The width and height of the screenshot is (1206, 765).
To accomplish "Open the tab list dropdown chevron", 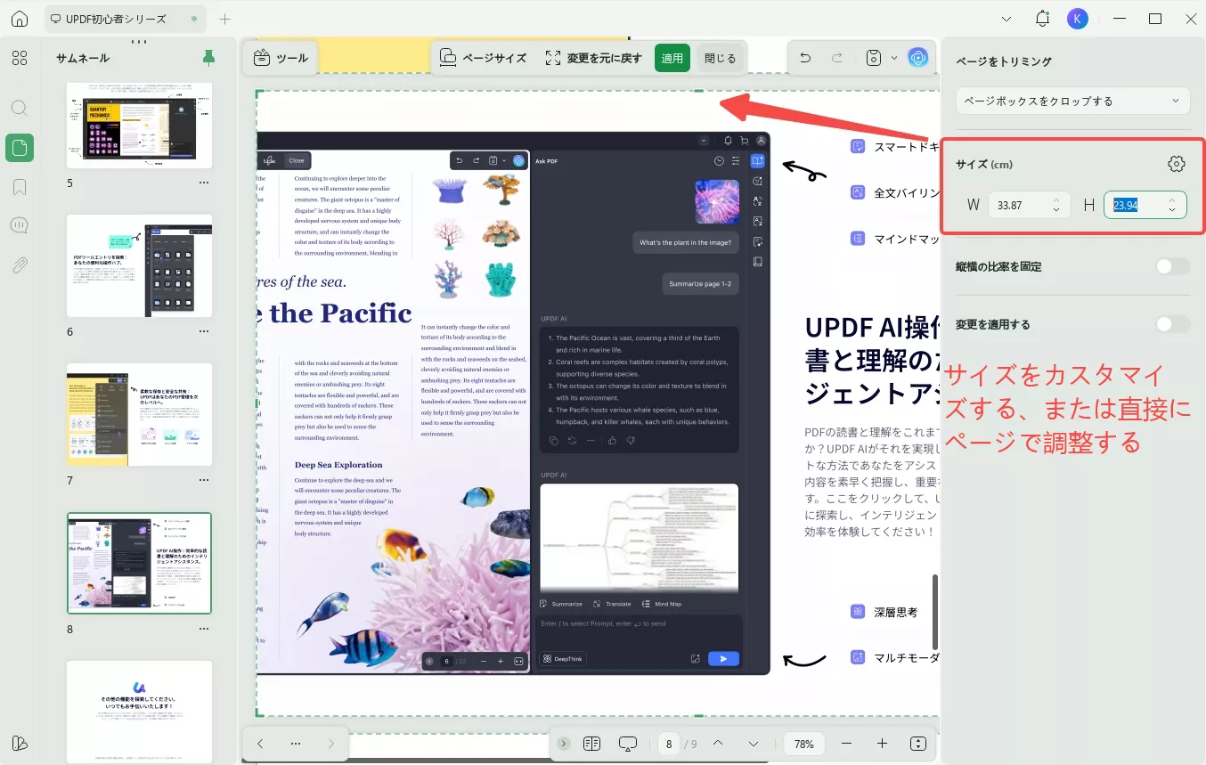I will coord(1006,19).
